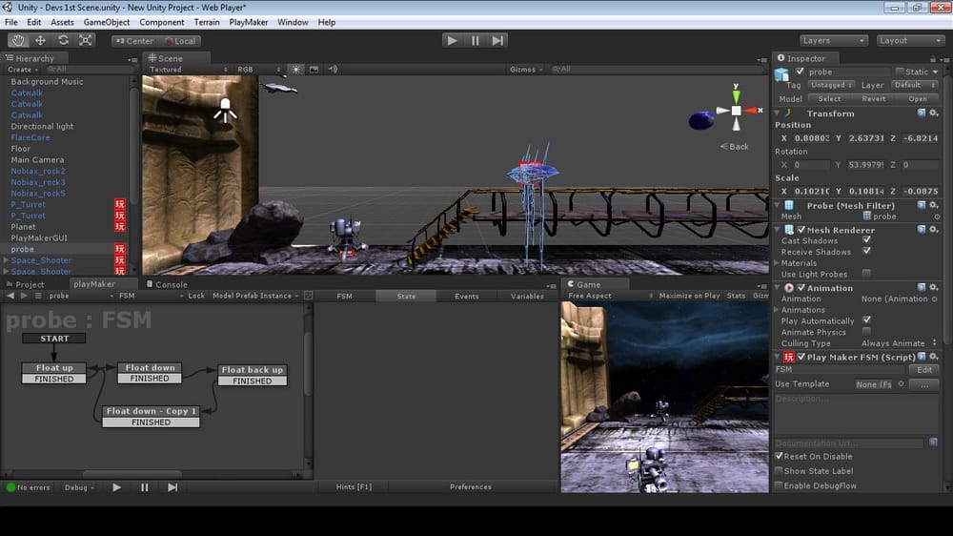Open the Tag Untagged dropdown

click(x=831, y=85)
